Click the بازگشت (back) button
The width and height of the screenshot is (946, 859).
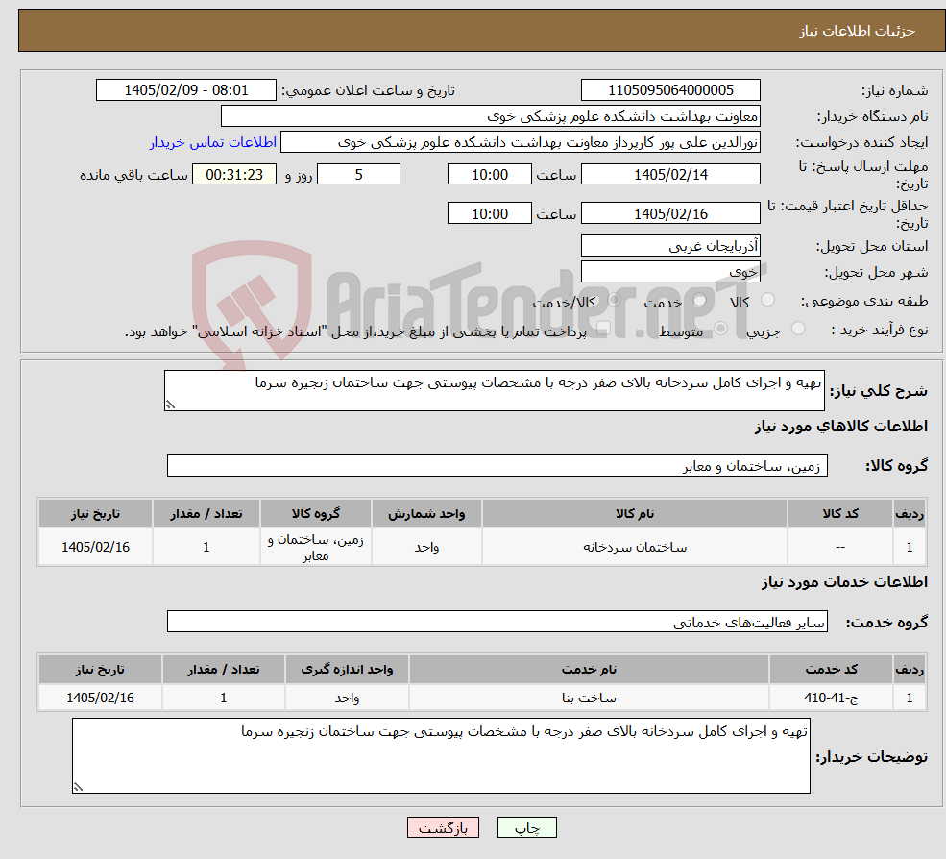click(x=443, y=827)
